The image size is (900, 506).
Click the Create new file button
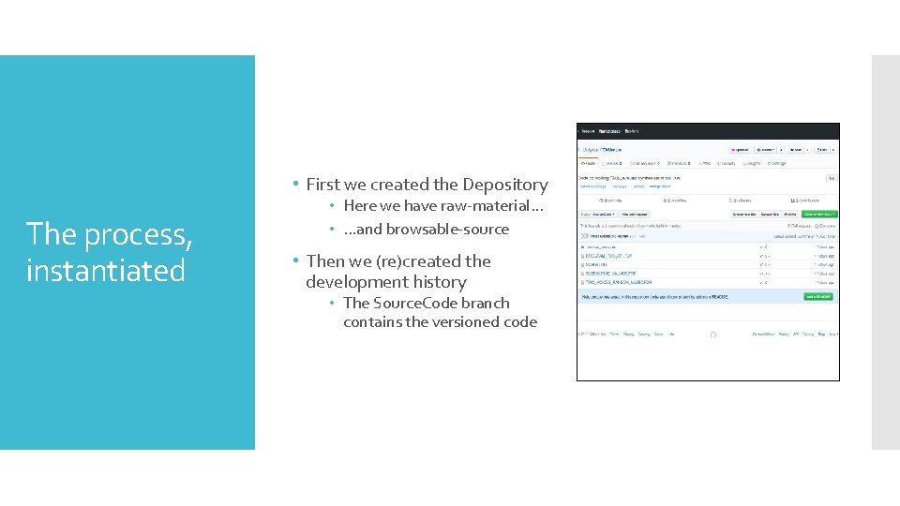[743, 215]
